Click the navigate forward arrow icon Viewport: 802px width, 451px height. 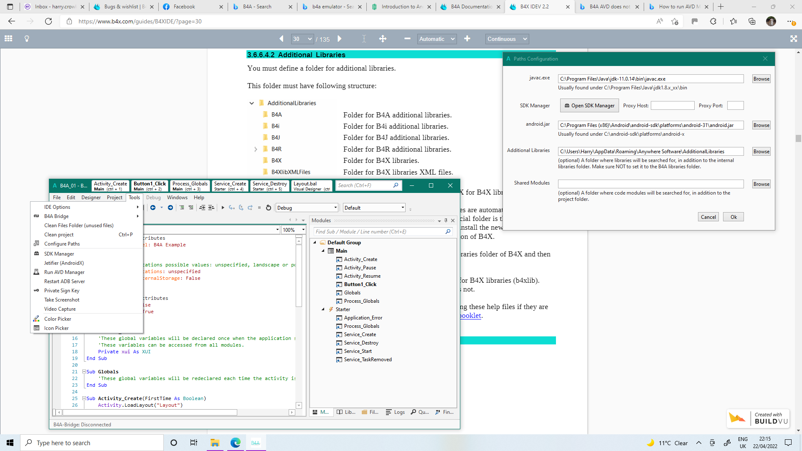170,208
